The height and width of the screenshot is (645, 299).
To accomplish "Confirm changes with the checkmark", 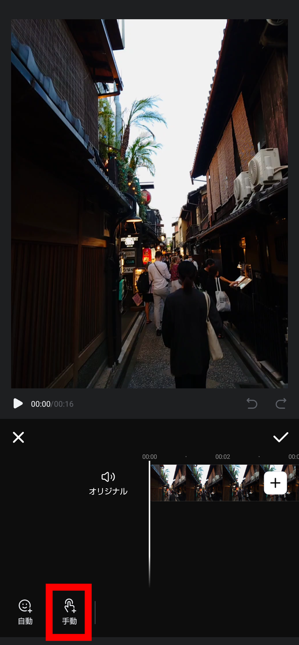I will click(281, 437).
